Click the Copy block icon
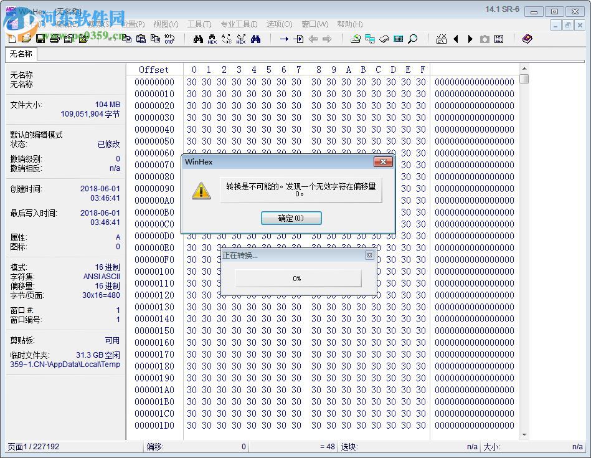591x458 pixels. click(127, 39)
